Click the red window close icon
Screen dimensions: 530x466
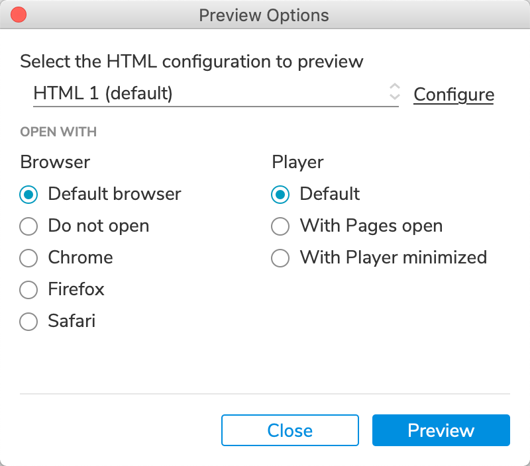(19, 15)
